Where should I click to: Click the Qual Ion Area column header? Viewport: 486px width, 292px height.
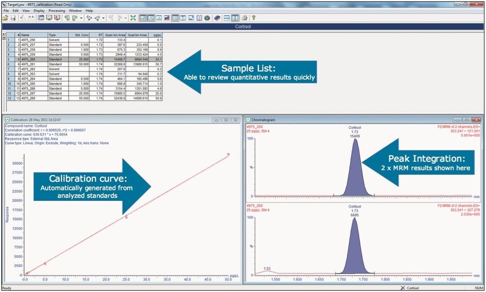point(137,35)
